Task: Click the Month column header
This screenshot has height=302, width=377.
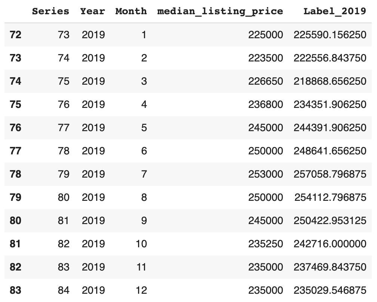Action: pyautogui.click(x=131, y=11)
